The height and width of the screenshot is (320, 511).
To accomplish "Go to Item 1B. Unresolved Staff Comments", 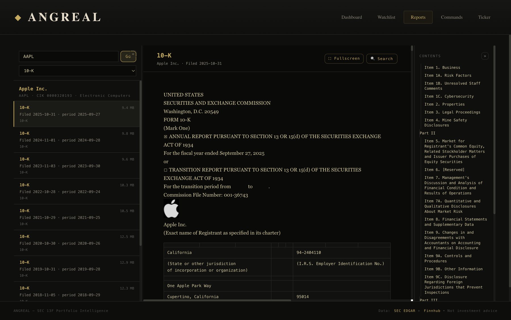I will point(452,86).
